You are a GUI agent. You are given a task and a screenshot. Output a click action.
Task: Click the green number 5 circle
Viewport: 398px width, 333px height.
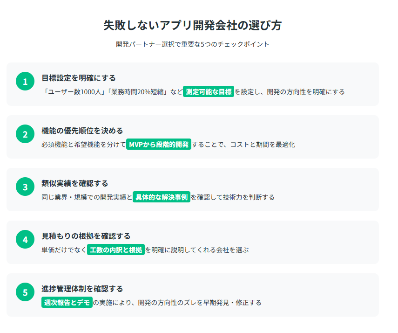[25, 292]
